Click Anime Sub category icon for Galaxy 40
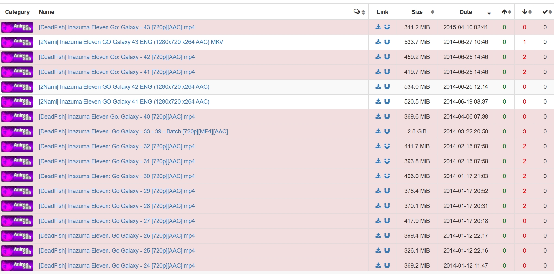 pos(17,117)
